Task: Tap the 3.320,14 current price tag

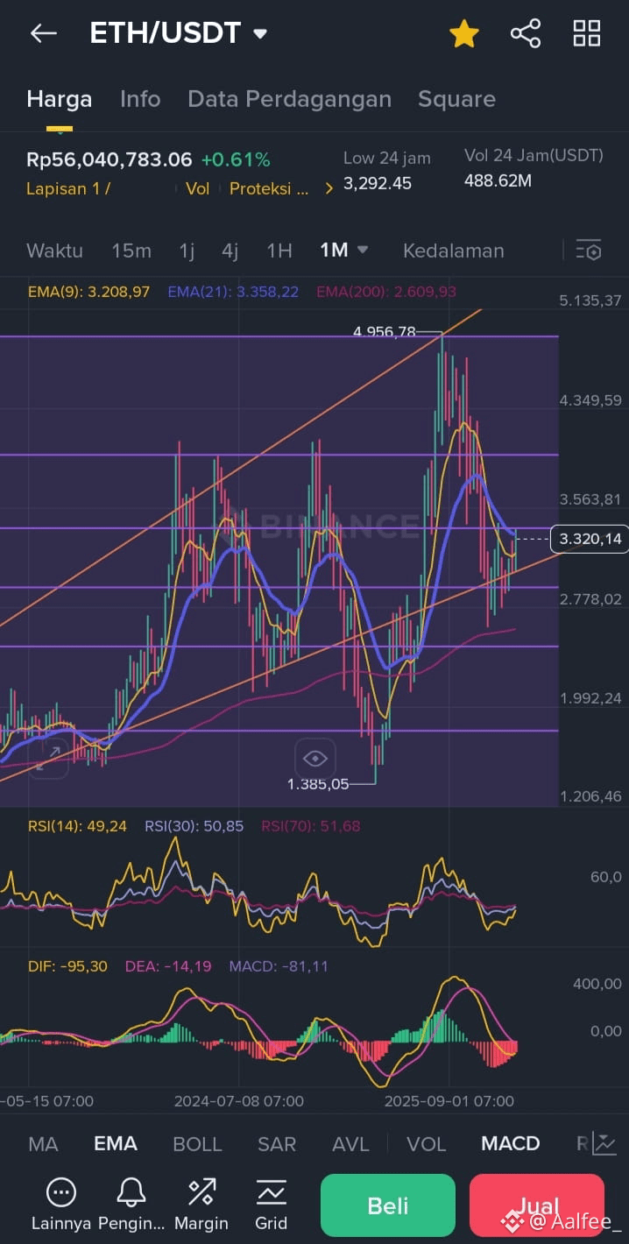Action: pyautogui.click(x=590, y=538)
